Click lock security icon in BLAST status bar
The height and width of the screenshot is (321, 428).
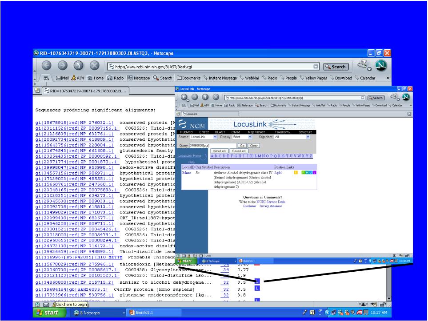[383, 305]
